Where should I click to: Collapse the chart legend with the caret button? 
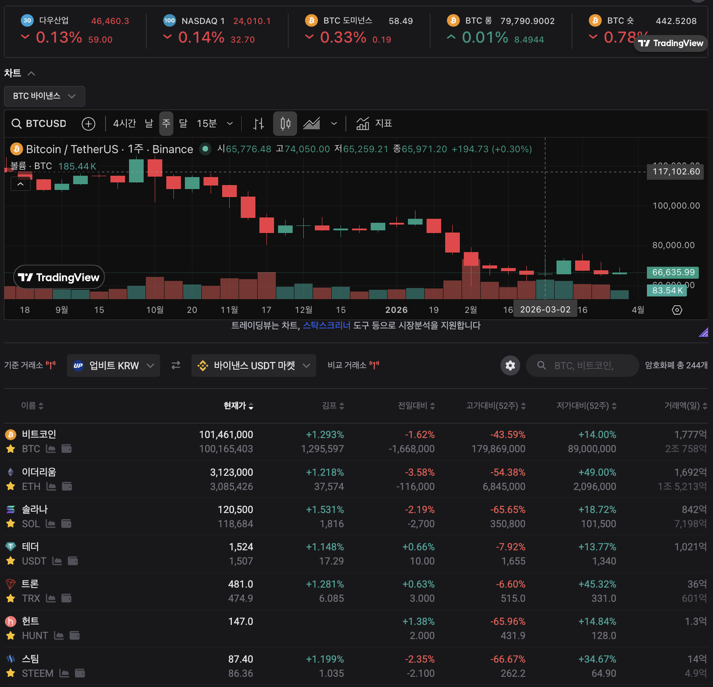(x=20, y=184)
